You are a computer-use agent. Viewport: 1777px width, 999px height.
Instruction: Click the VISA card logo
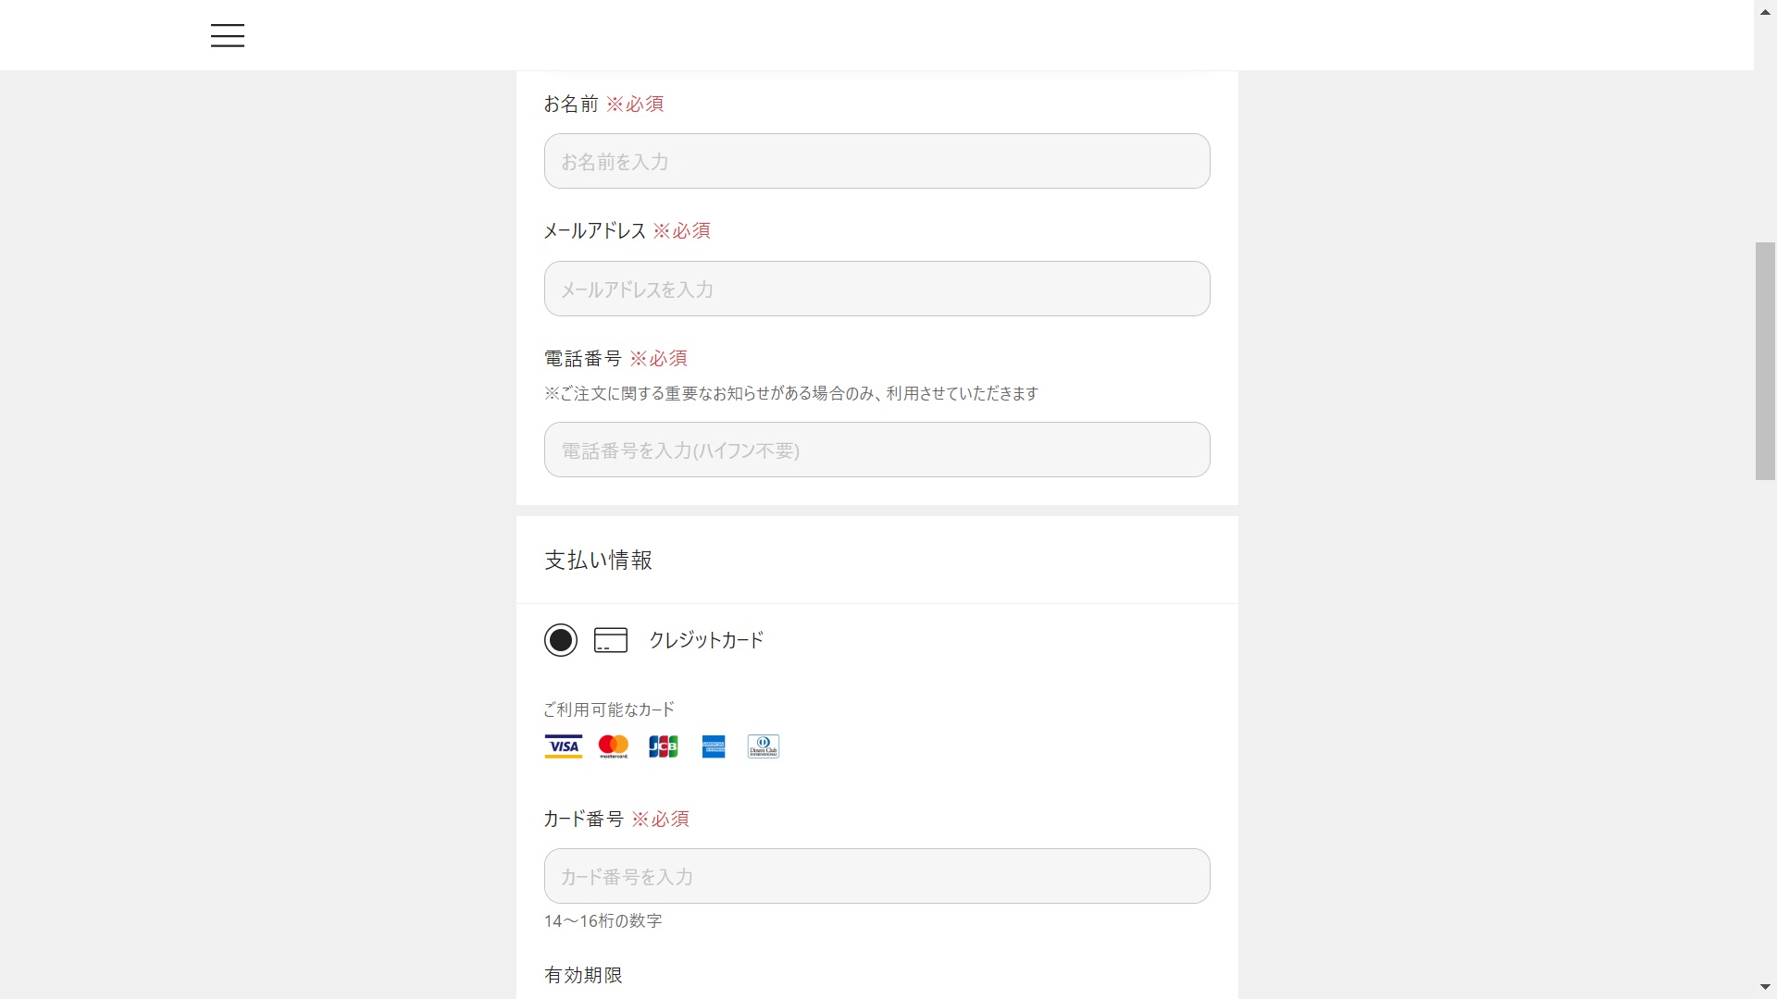(x=563, y=746)
